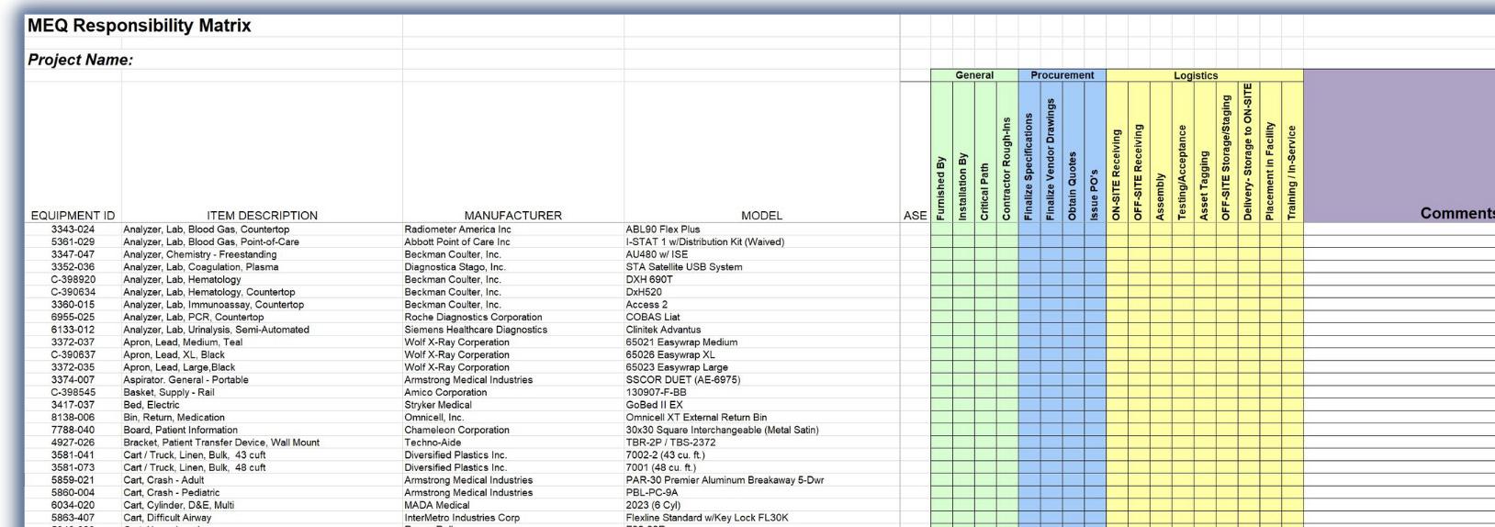Viewport: 1495px width, 527px height.
Task: Click the Procurement group header
Action: [x=1062, y=75]
